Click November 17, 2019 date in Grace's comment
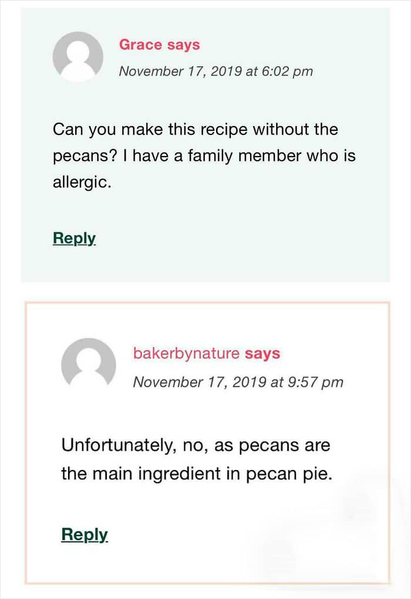The width and height of the screenshot is (411, 599). (180, 71)
